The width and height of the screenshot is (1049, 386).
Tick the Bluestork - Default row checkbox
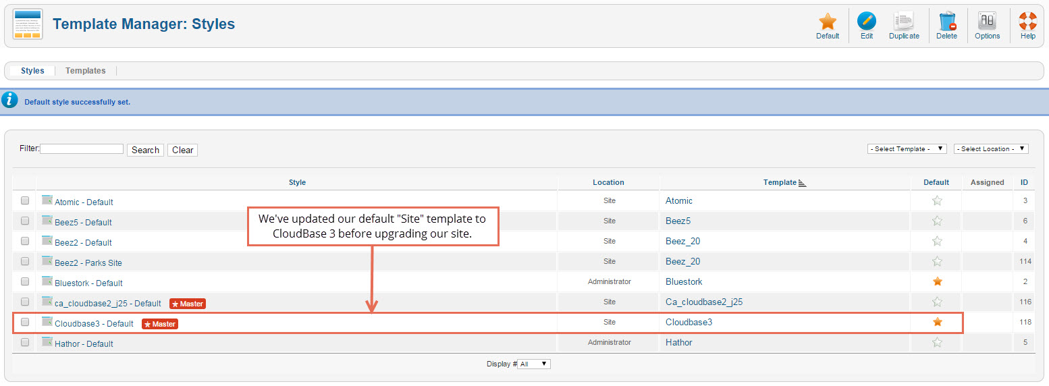point(25,281)
